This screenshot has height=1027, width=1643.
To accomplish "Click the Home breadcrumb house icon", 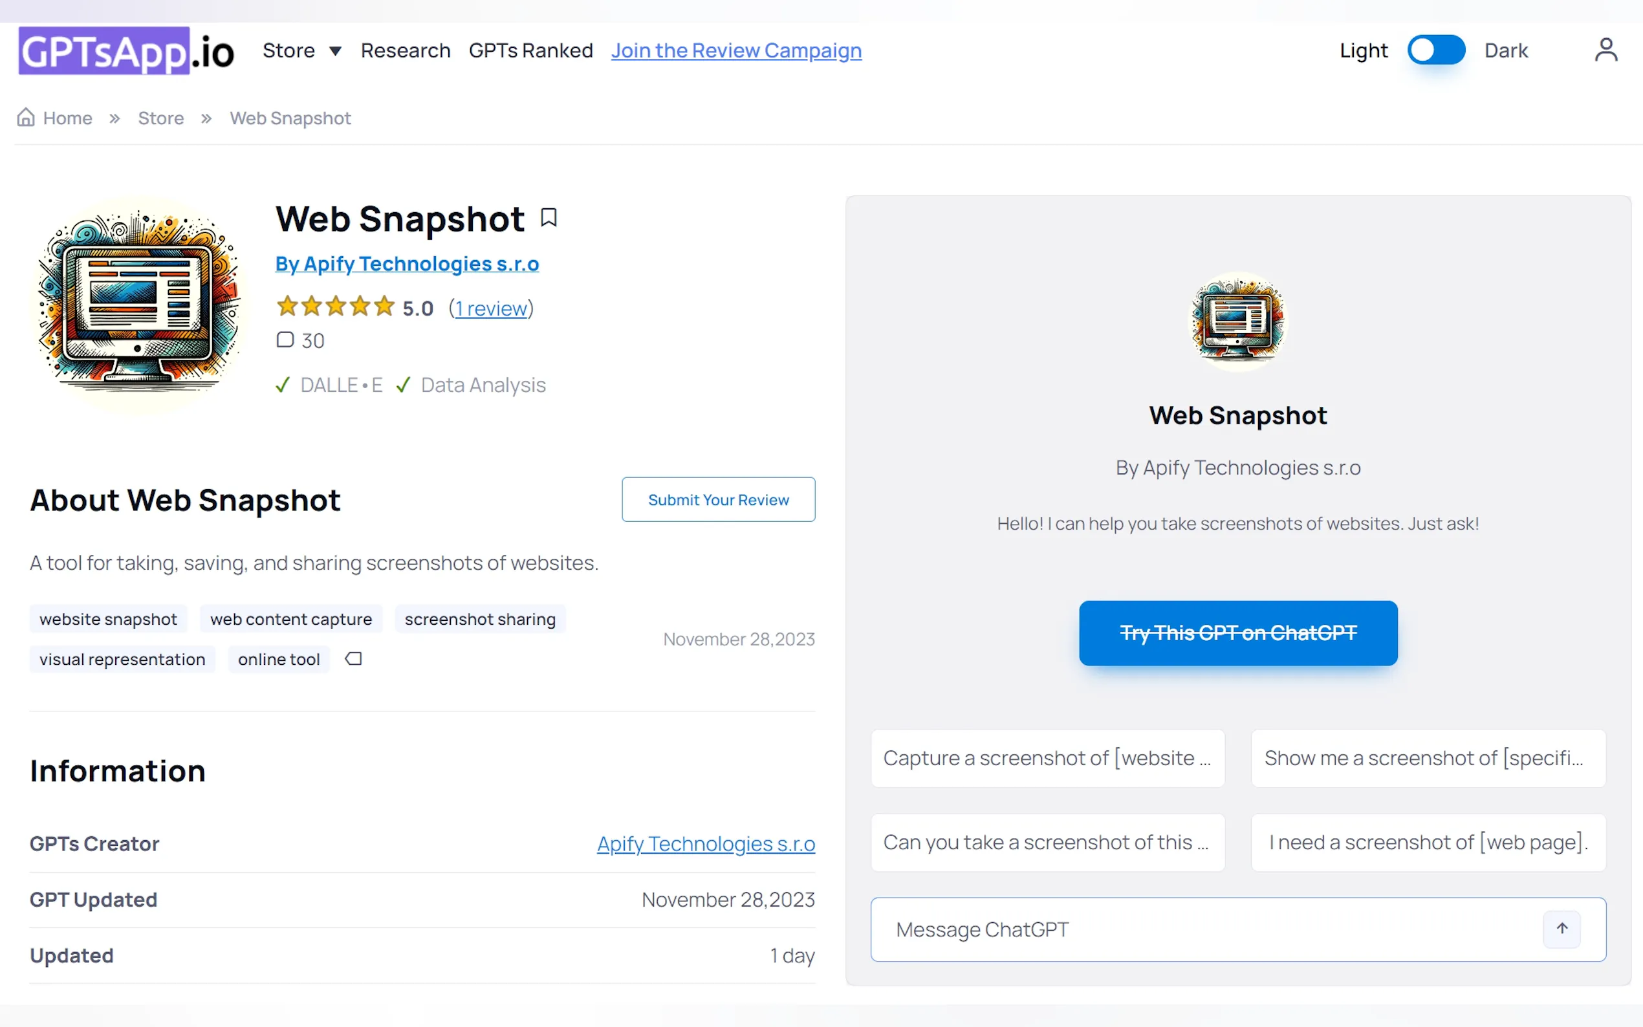I will coord(26,118).
